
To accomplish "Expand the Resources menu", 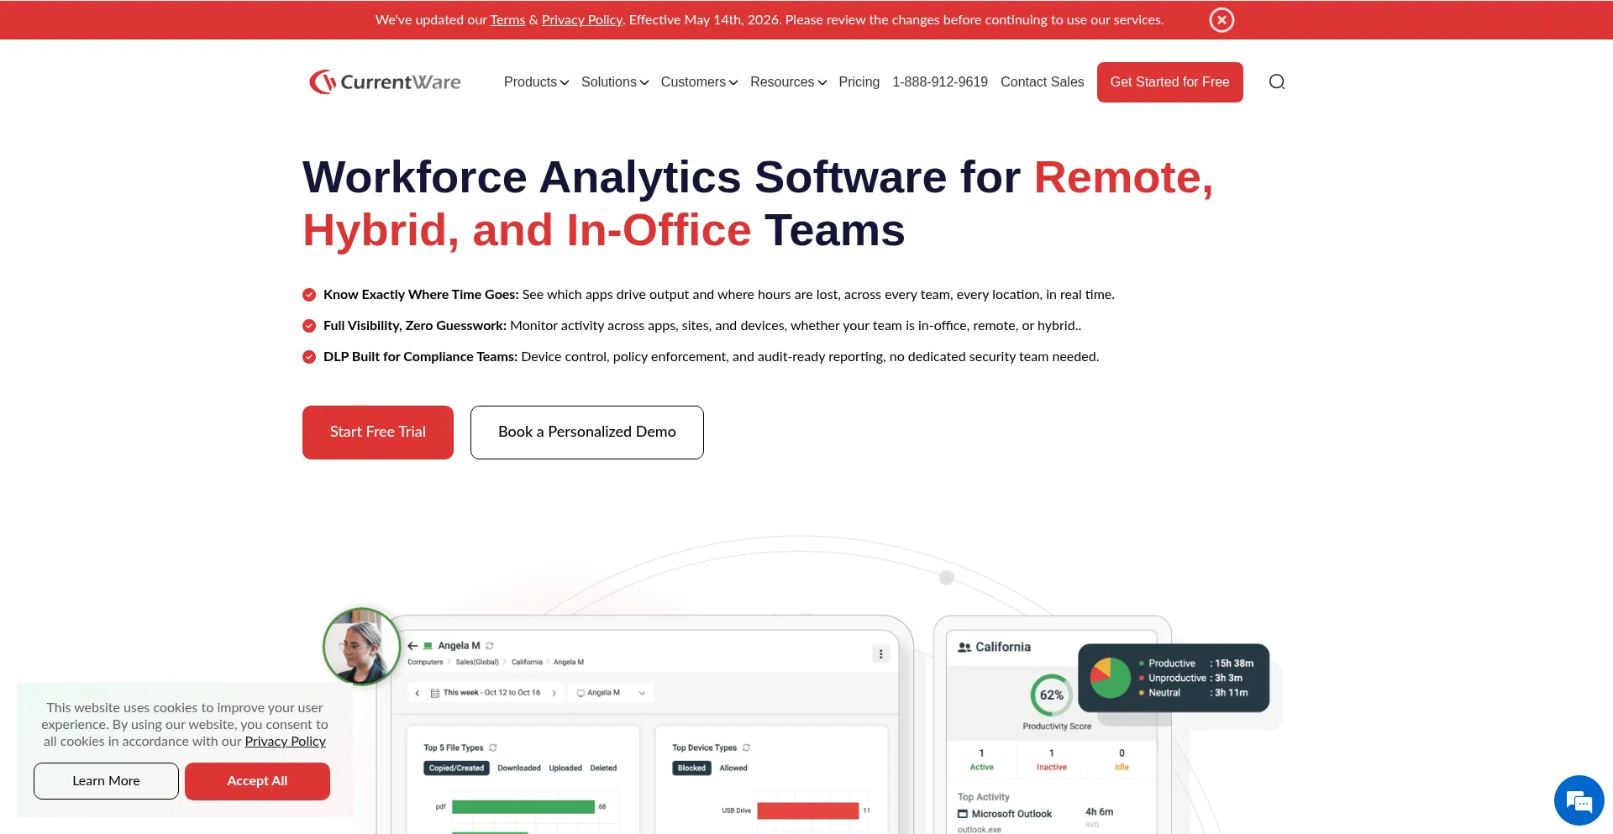I will pyautogui.click(x=788, y=81).
